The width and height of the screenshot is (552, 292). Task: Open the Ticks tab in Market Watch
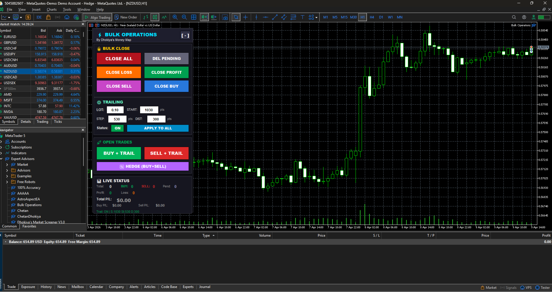[x=58, y=122]
